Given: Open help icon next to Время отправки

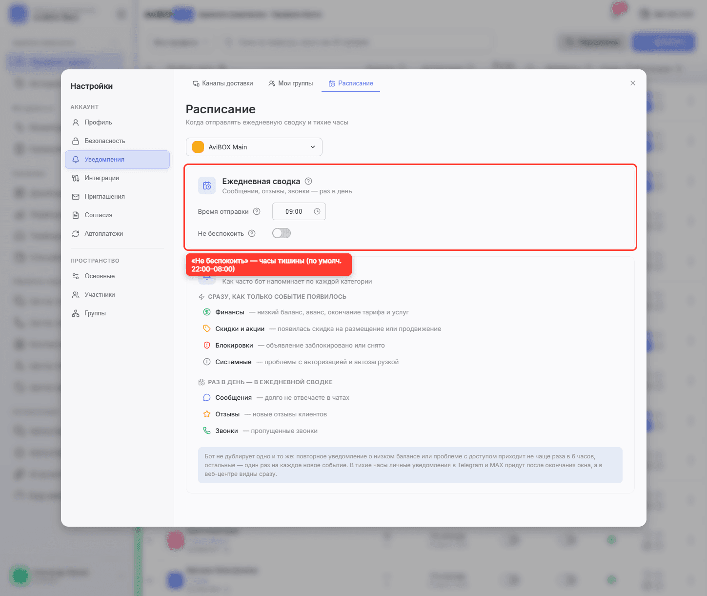Looking at the screenshot, I should (x=257, y=211).
